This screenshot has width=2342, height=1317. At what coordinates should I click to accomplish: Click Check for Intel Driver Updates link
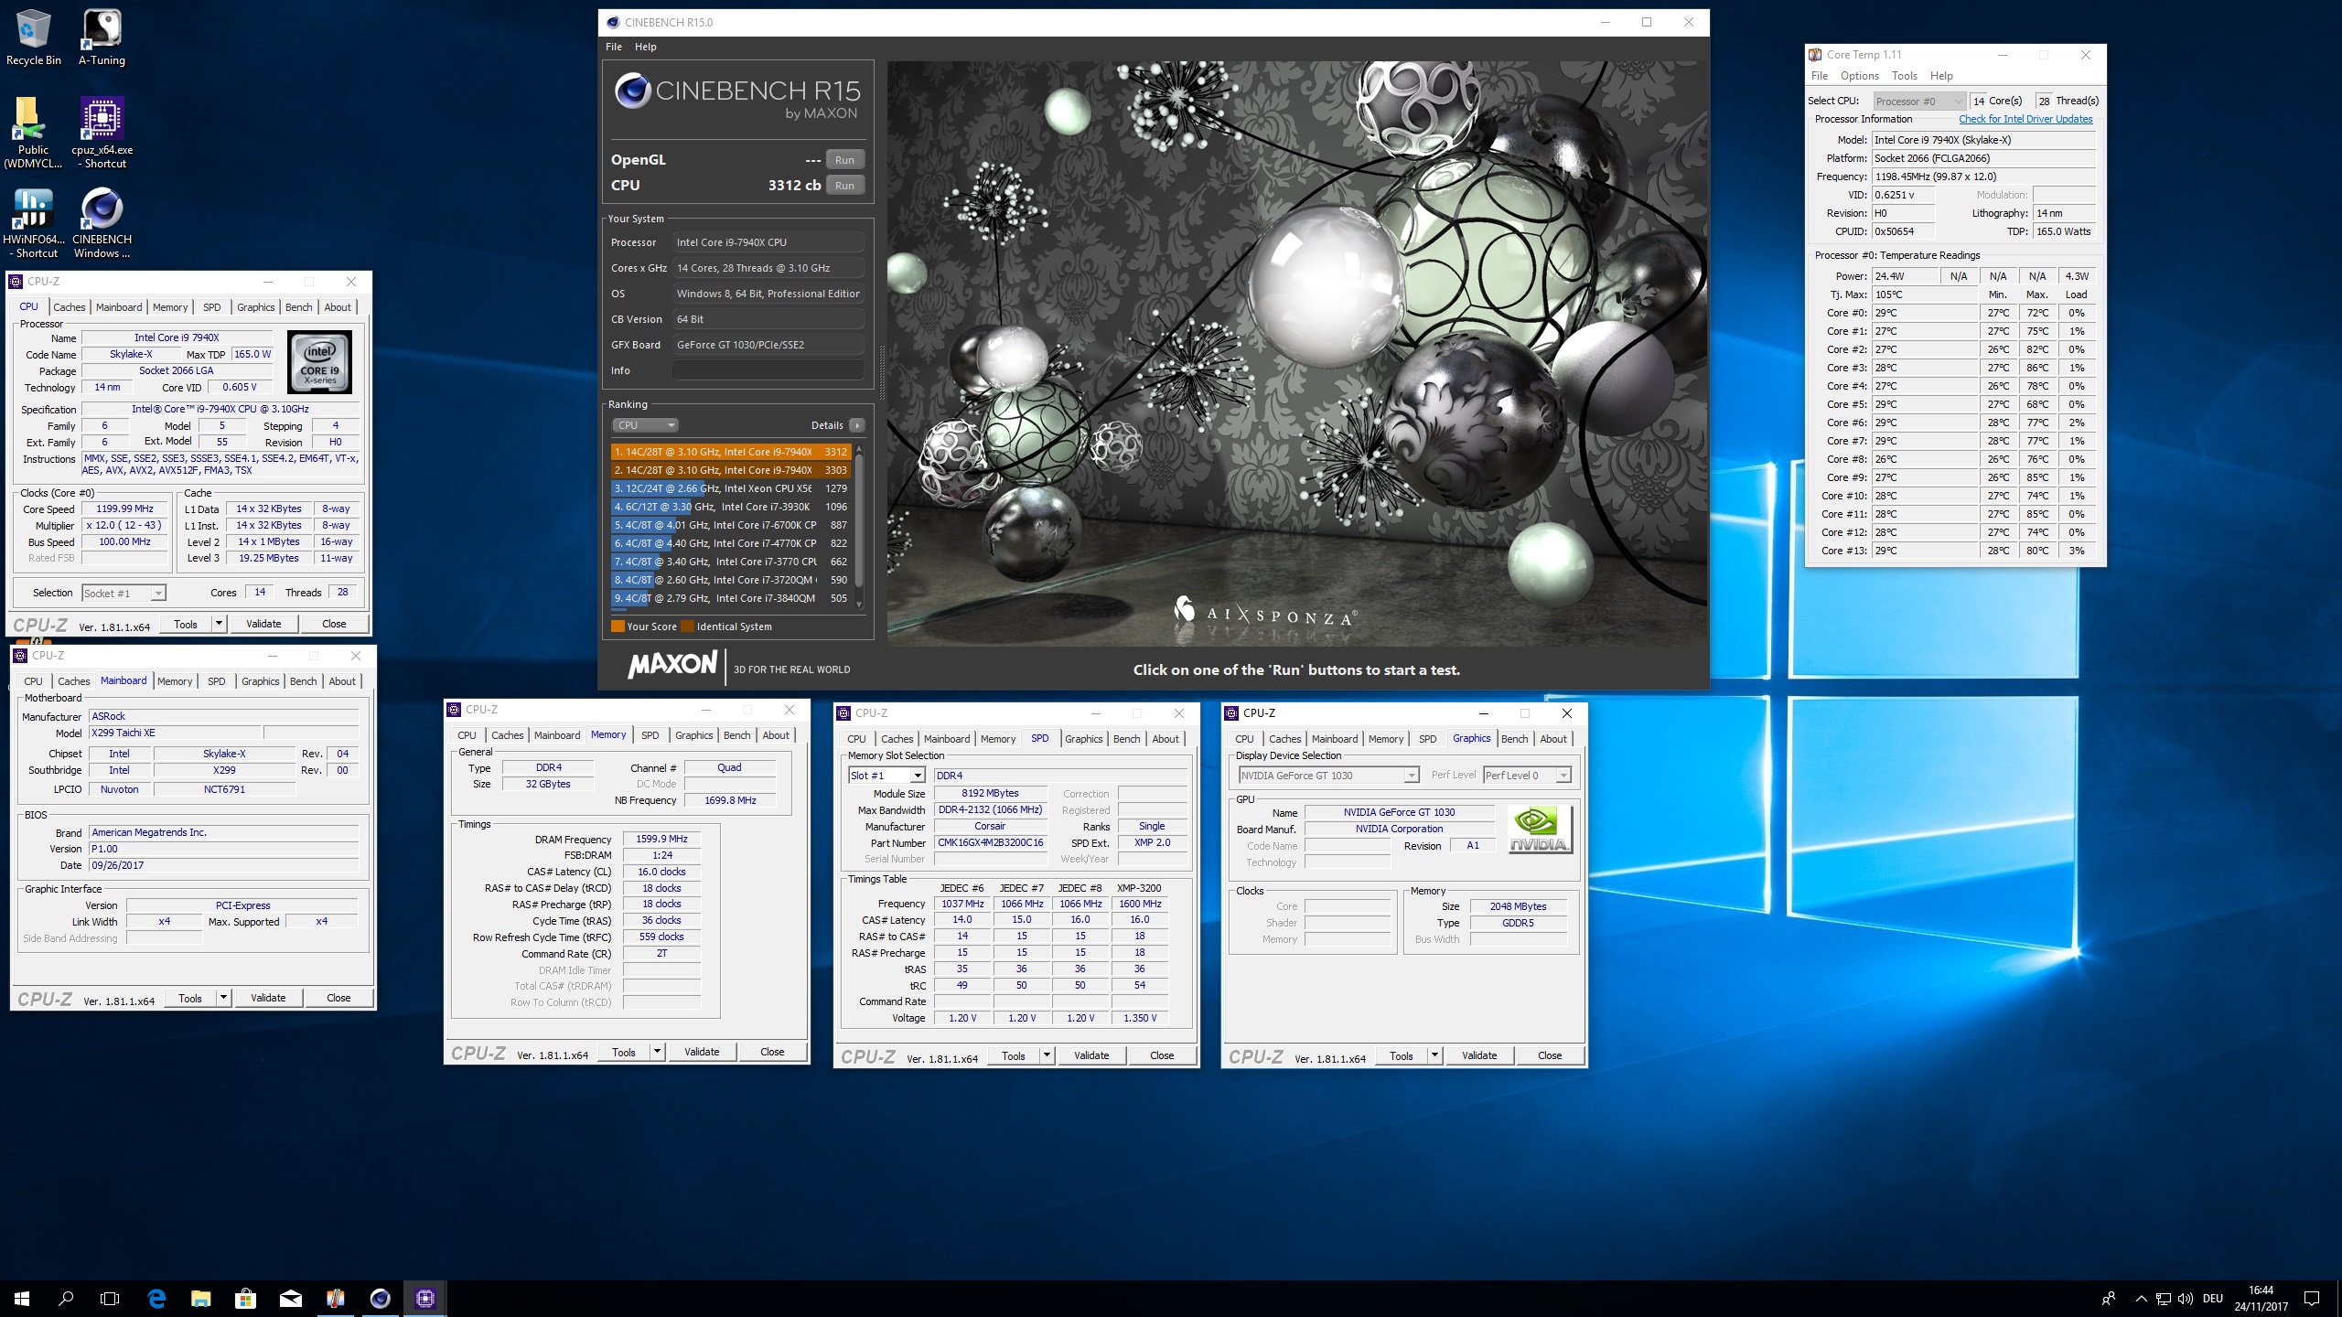pos(2025,119)
